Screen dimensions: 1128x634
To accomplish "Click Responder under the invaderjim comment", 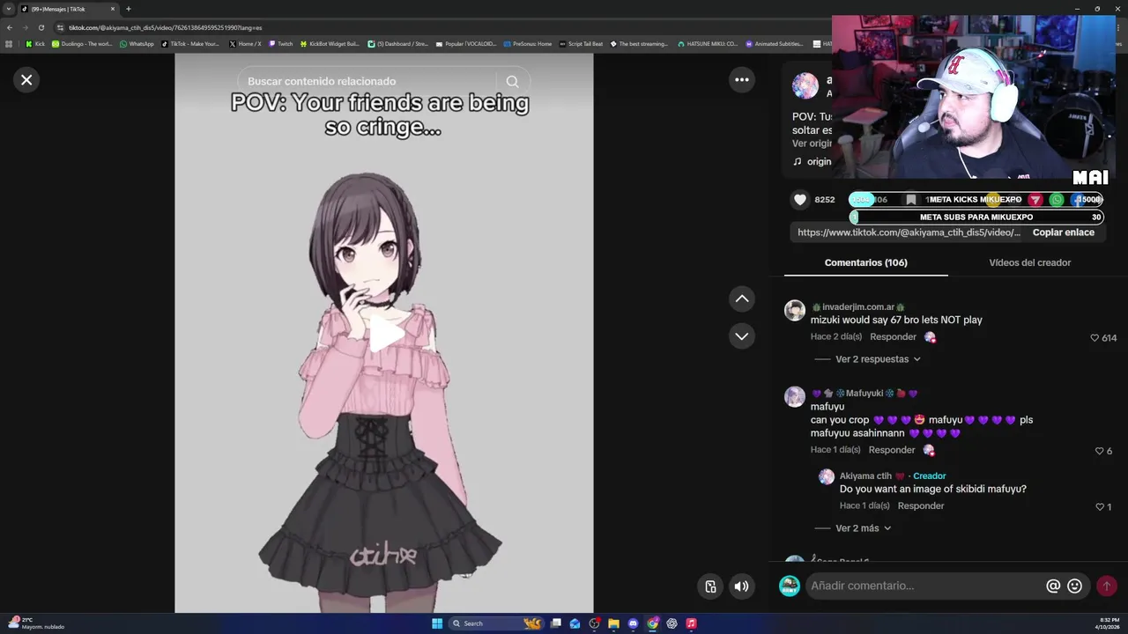I will pyautogui.click(x=893, y=337).
